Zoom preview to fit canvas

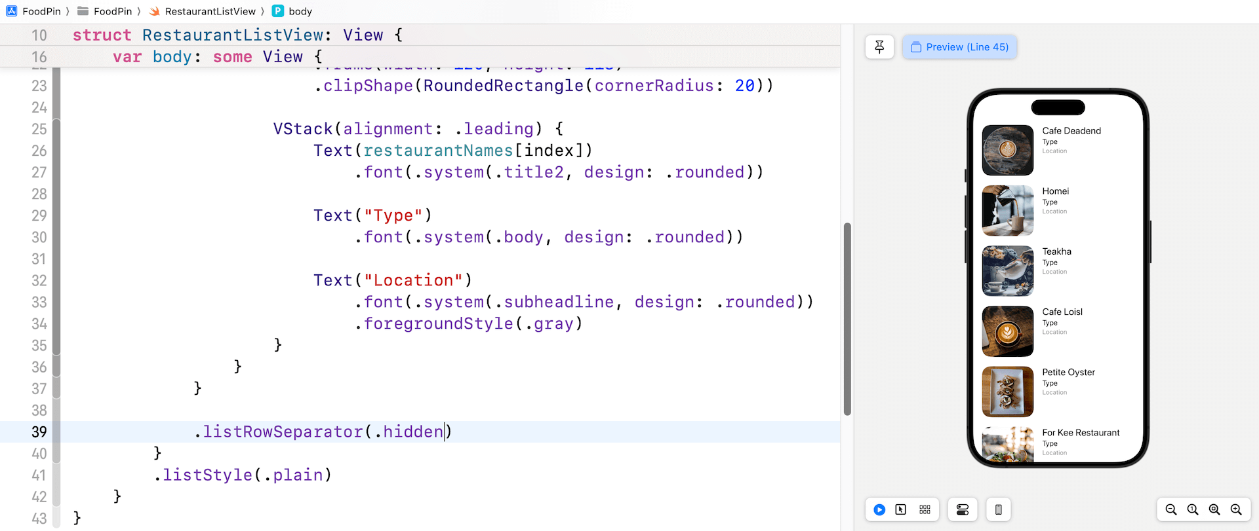(x=1214, y=509)
